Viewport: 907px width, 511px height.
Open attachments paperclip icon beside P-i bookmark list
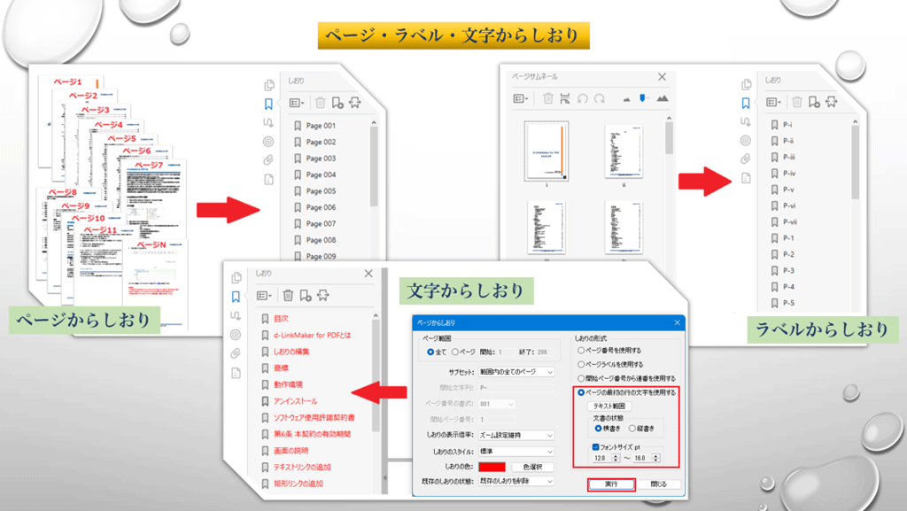(745, 159)
